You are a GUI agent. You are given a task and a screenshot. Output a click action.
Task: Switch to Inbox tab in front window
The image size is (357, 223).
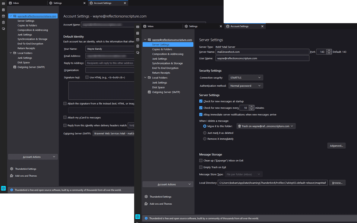click(x=162, y=26)
